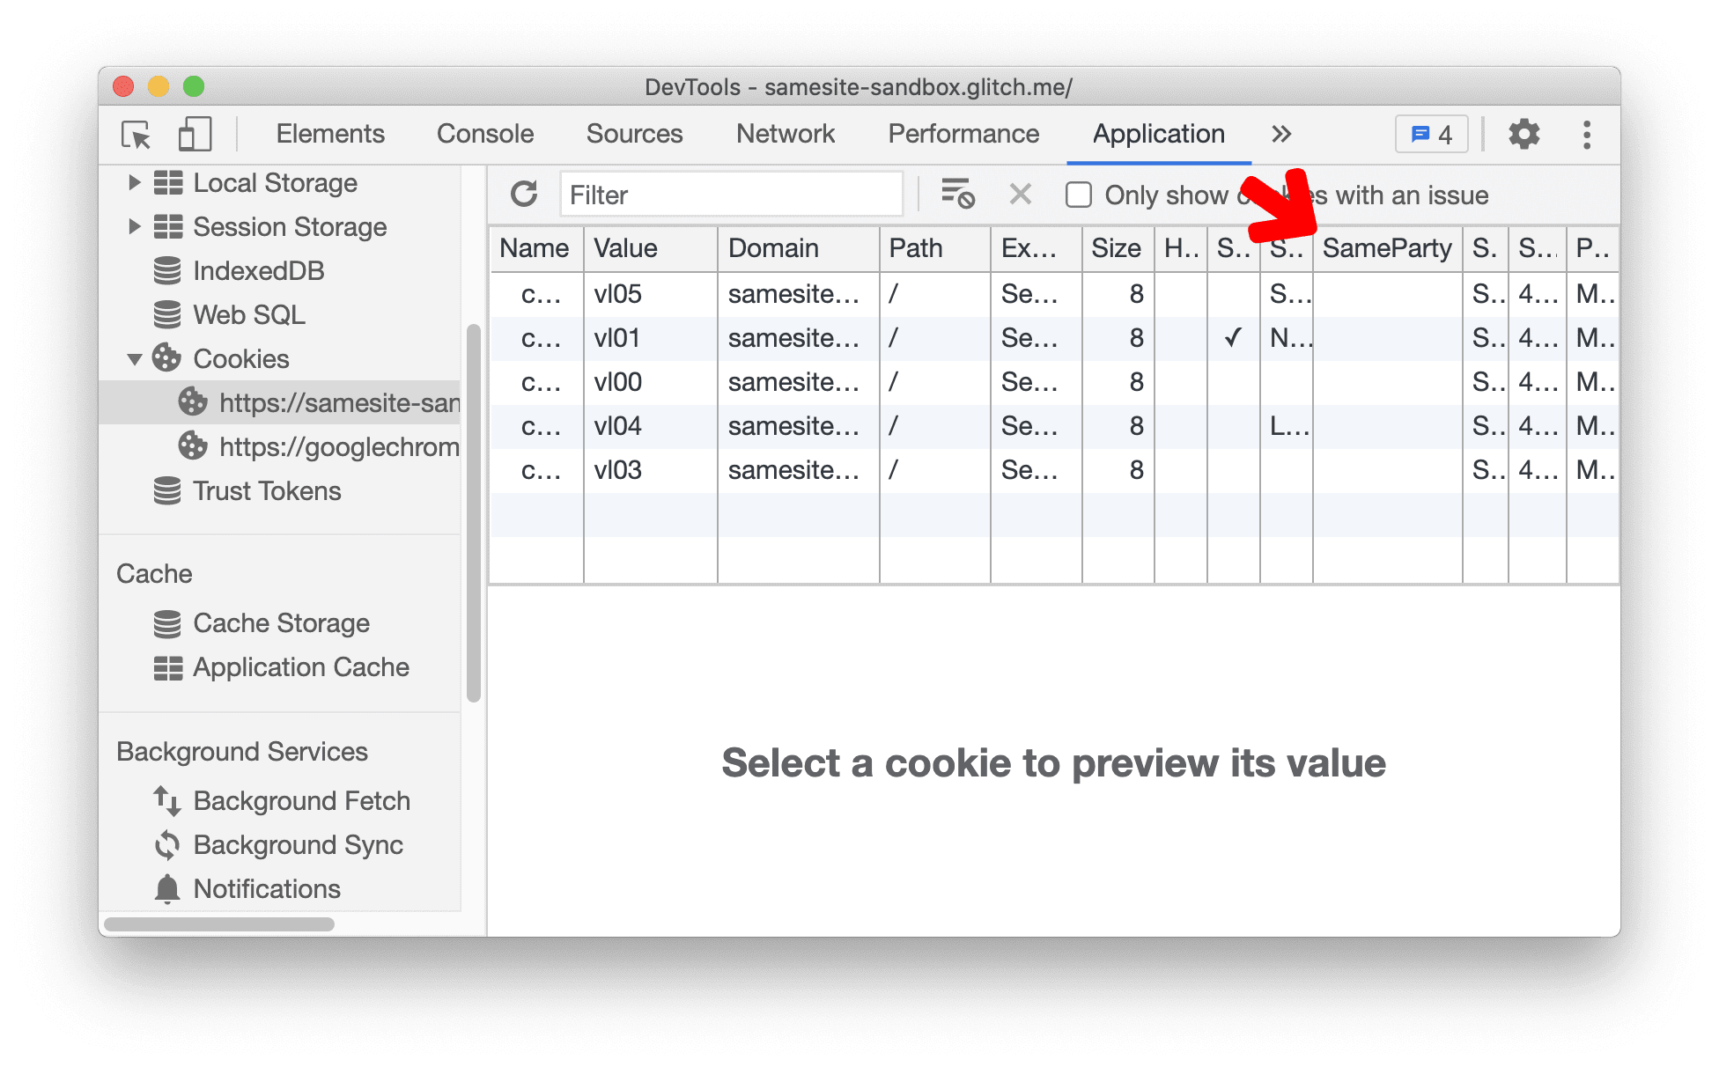
Task: Click the DevTools settings gear icon
Action: coord(1523,134)
